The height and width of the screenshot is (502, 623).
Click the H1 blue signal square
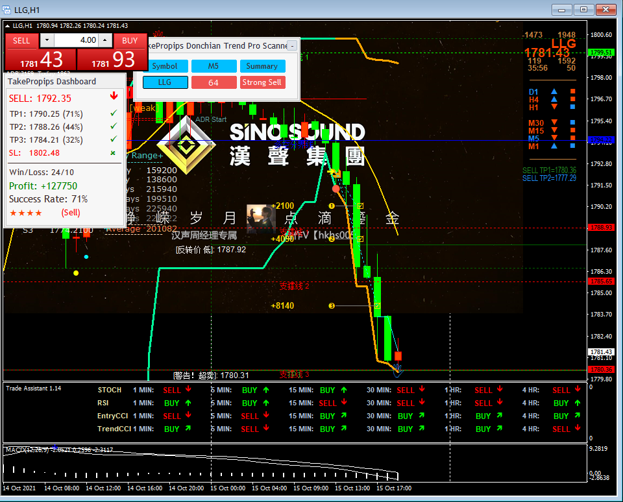573,107
